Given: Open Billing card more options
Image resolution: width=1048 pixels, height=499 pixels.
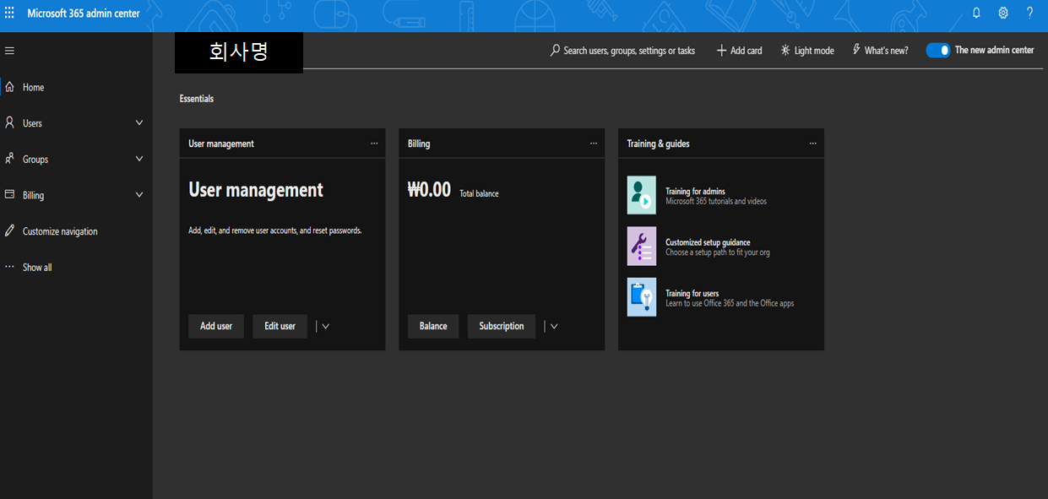Looking at the screenshot, I should tap(594, 144).
